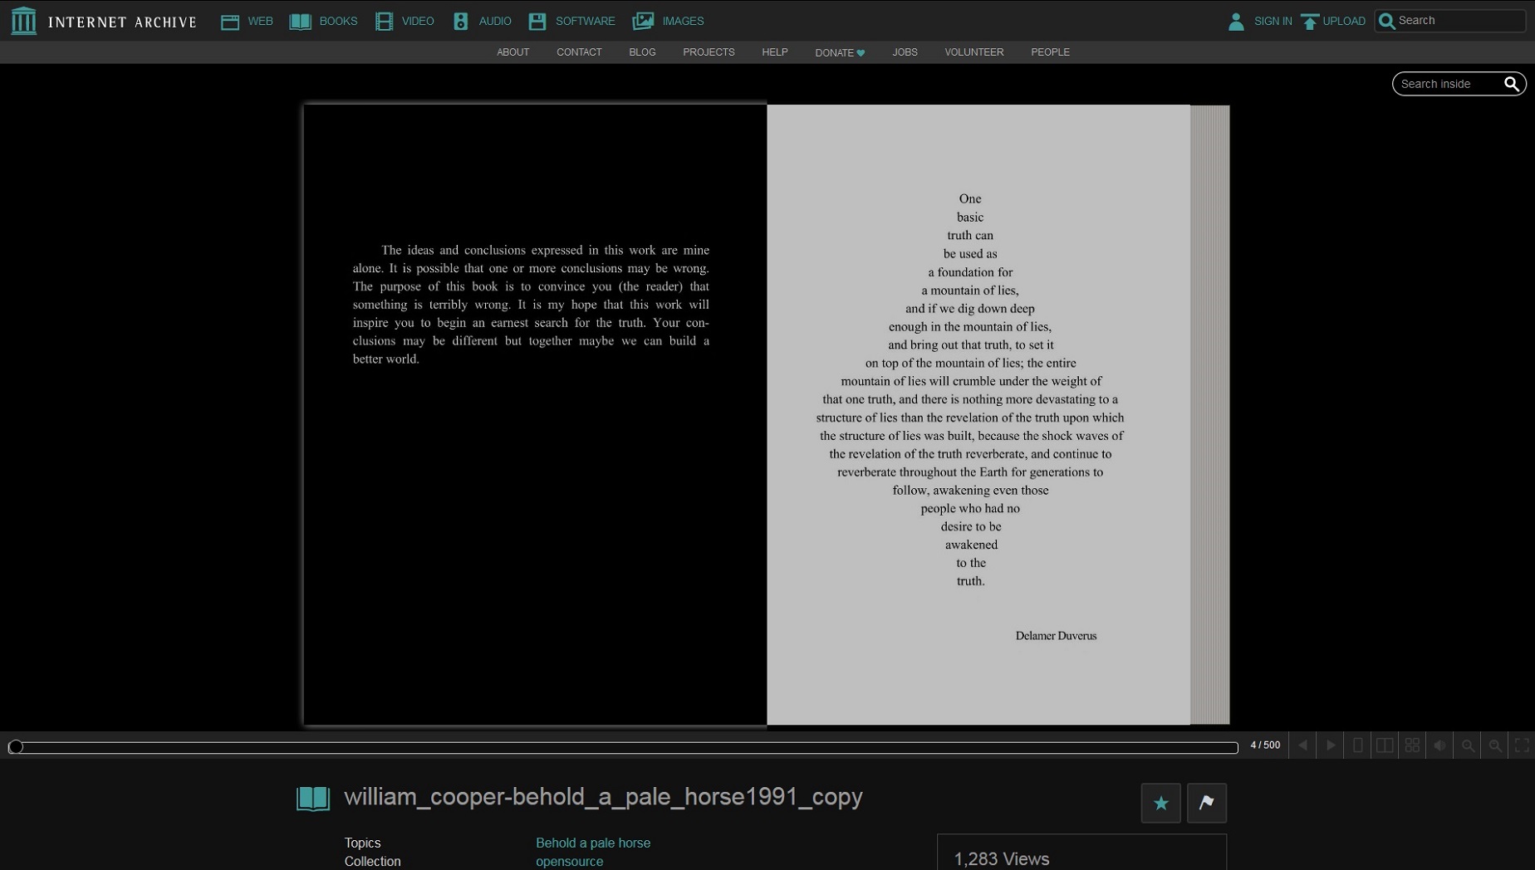1535x870 pixels.
Task: Enter fullscreen book reading mode
Action: pos(1520,745)
